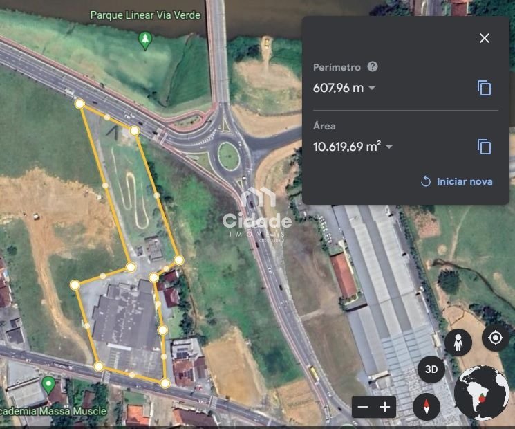Screen dimensions: 515x429
Task: Select the Parque Linear Via Verde pin
Action: [144, 39]
